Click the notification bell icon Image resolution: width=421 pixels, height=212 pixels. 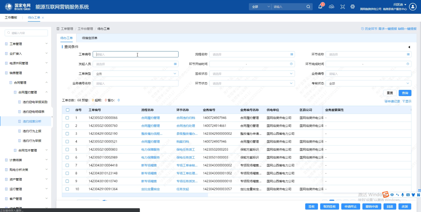[320, 7]
